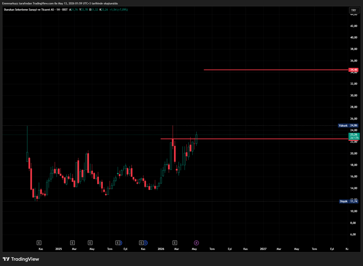This screenshot has width=363, height=266.
Task: Open the earnings E marker above Mar 2025
Action: pos(72,242)
